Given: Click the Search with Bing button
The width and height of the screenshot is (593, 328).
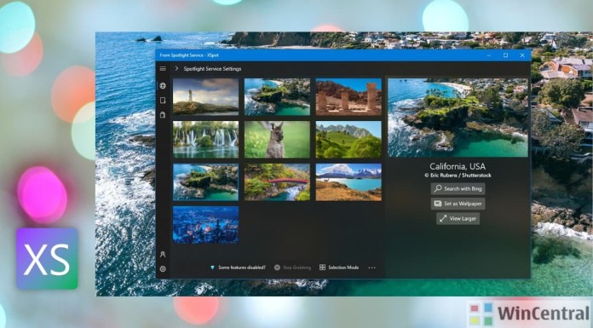Looking at the screenshot, I should pyautogui.click(x=458, y=189).
